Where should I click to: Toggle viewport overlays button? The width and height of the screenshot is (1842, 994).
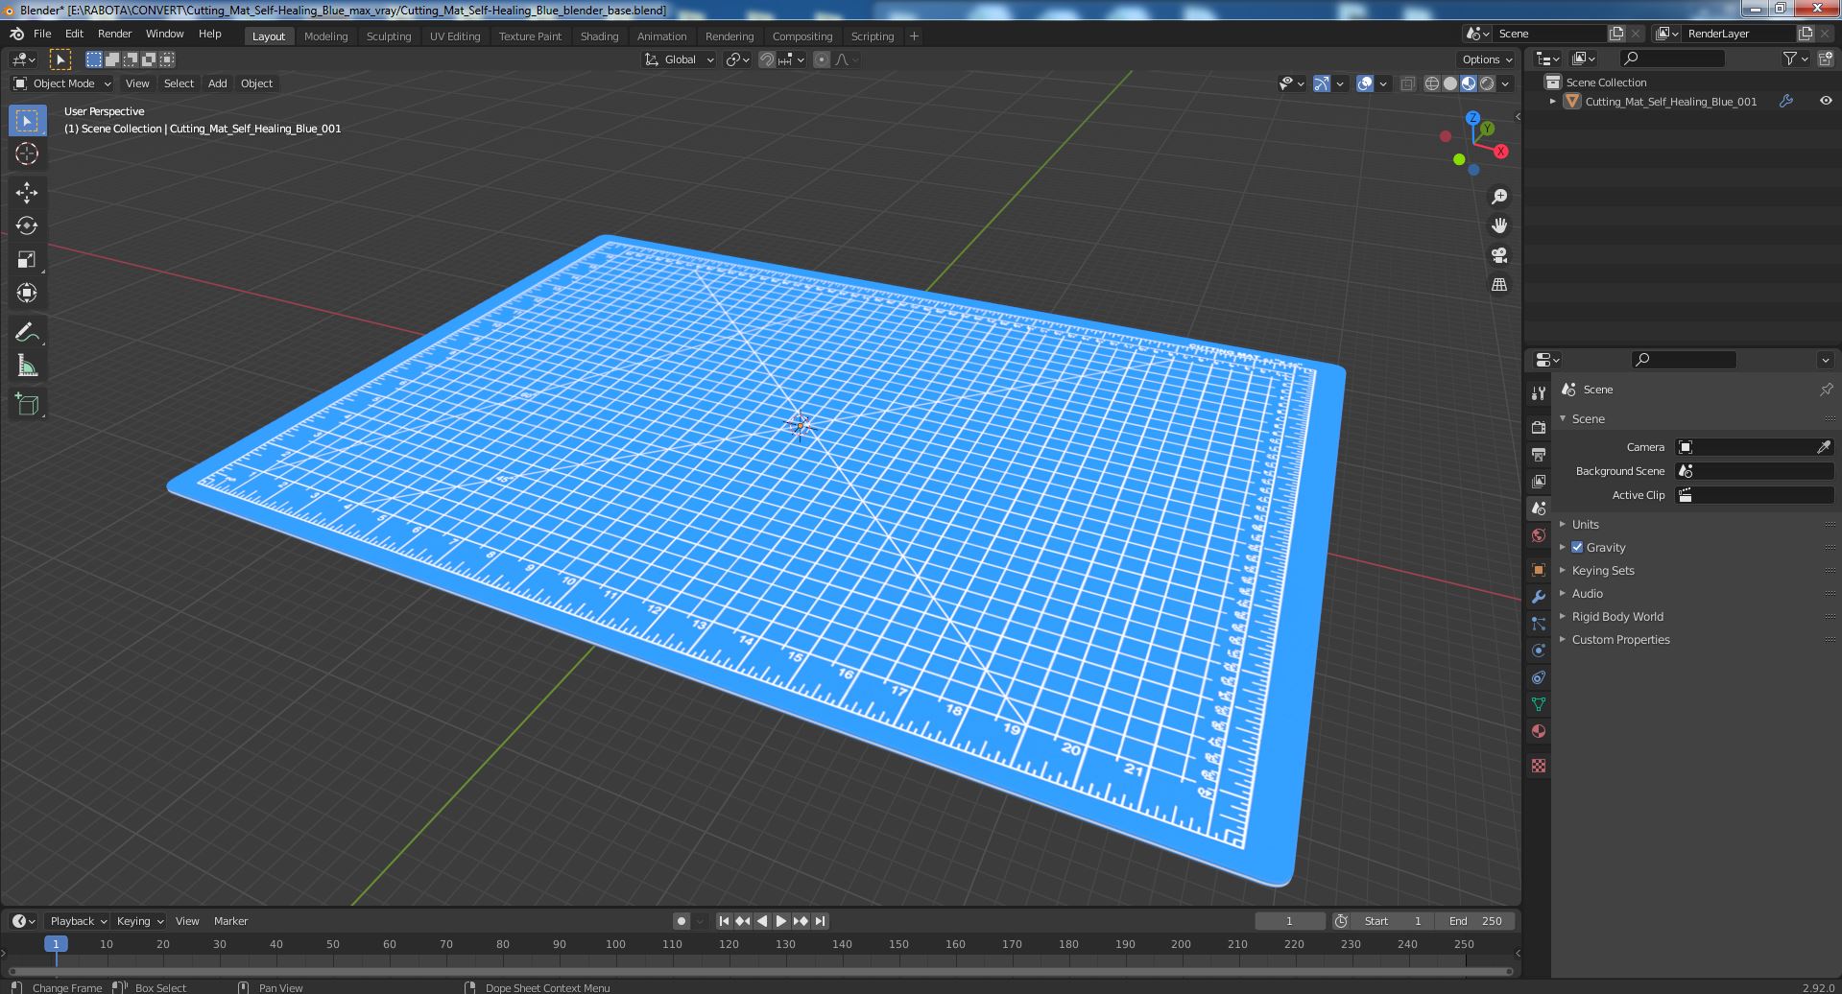(1365, 83)
